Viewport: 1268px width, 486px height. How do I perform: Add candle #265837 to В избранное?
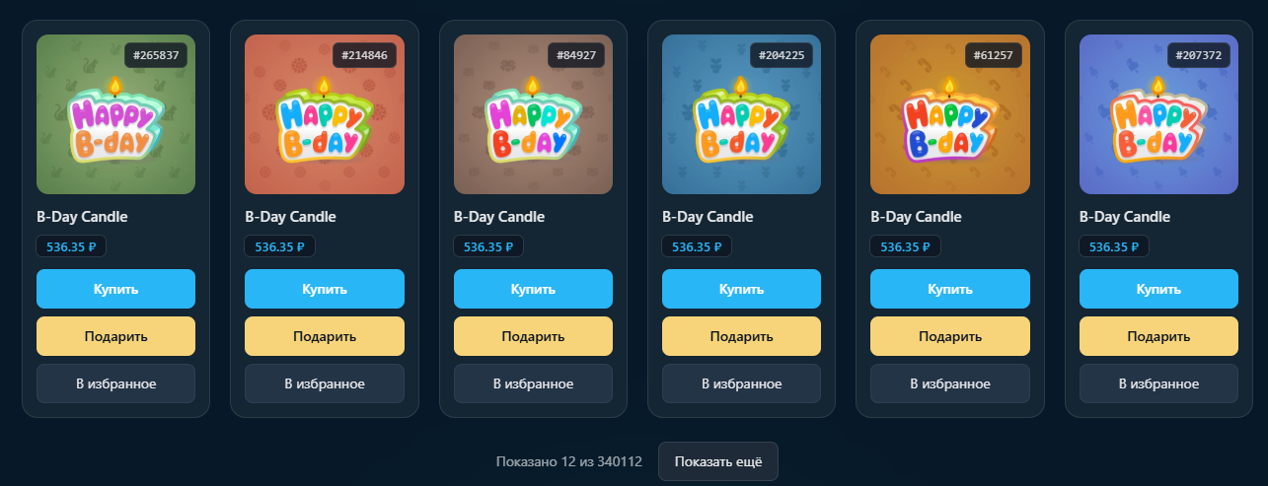click(x=115, y=383)
